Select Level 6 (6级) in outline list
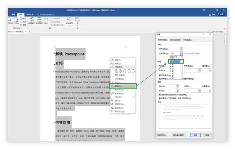 pyautogui.click(x=175, y=71)
